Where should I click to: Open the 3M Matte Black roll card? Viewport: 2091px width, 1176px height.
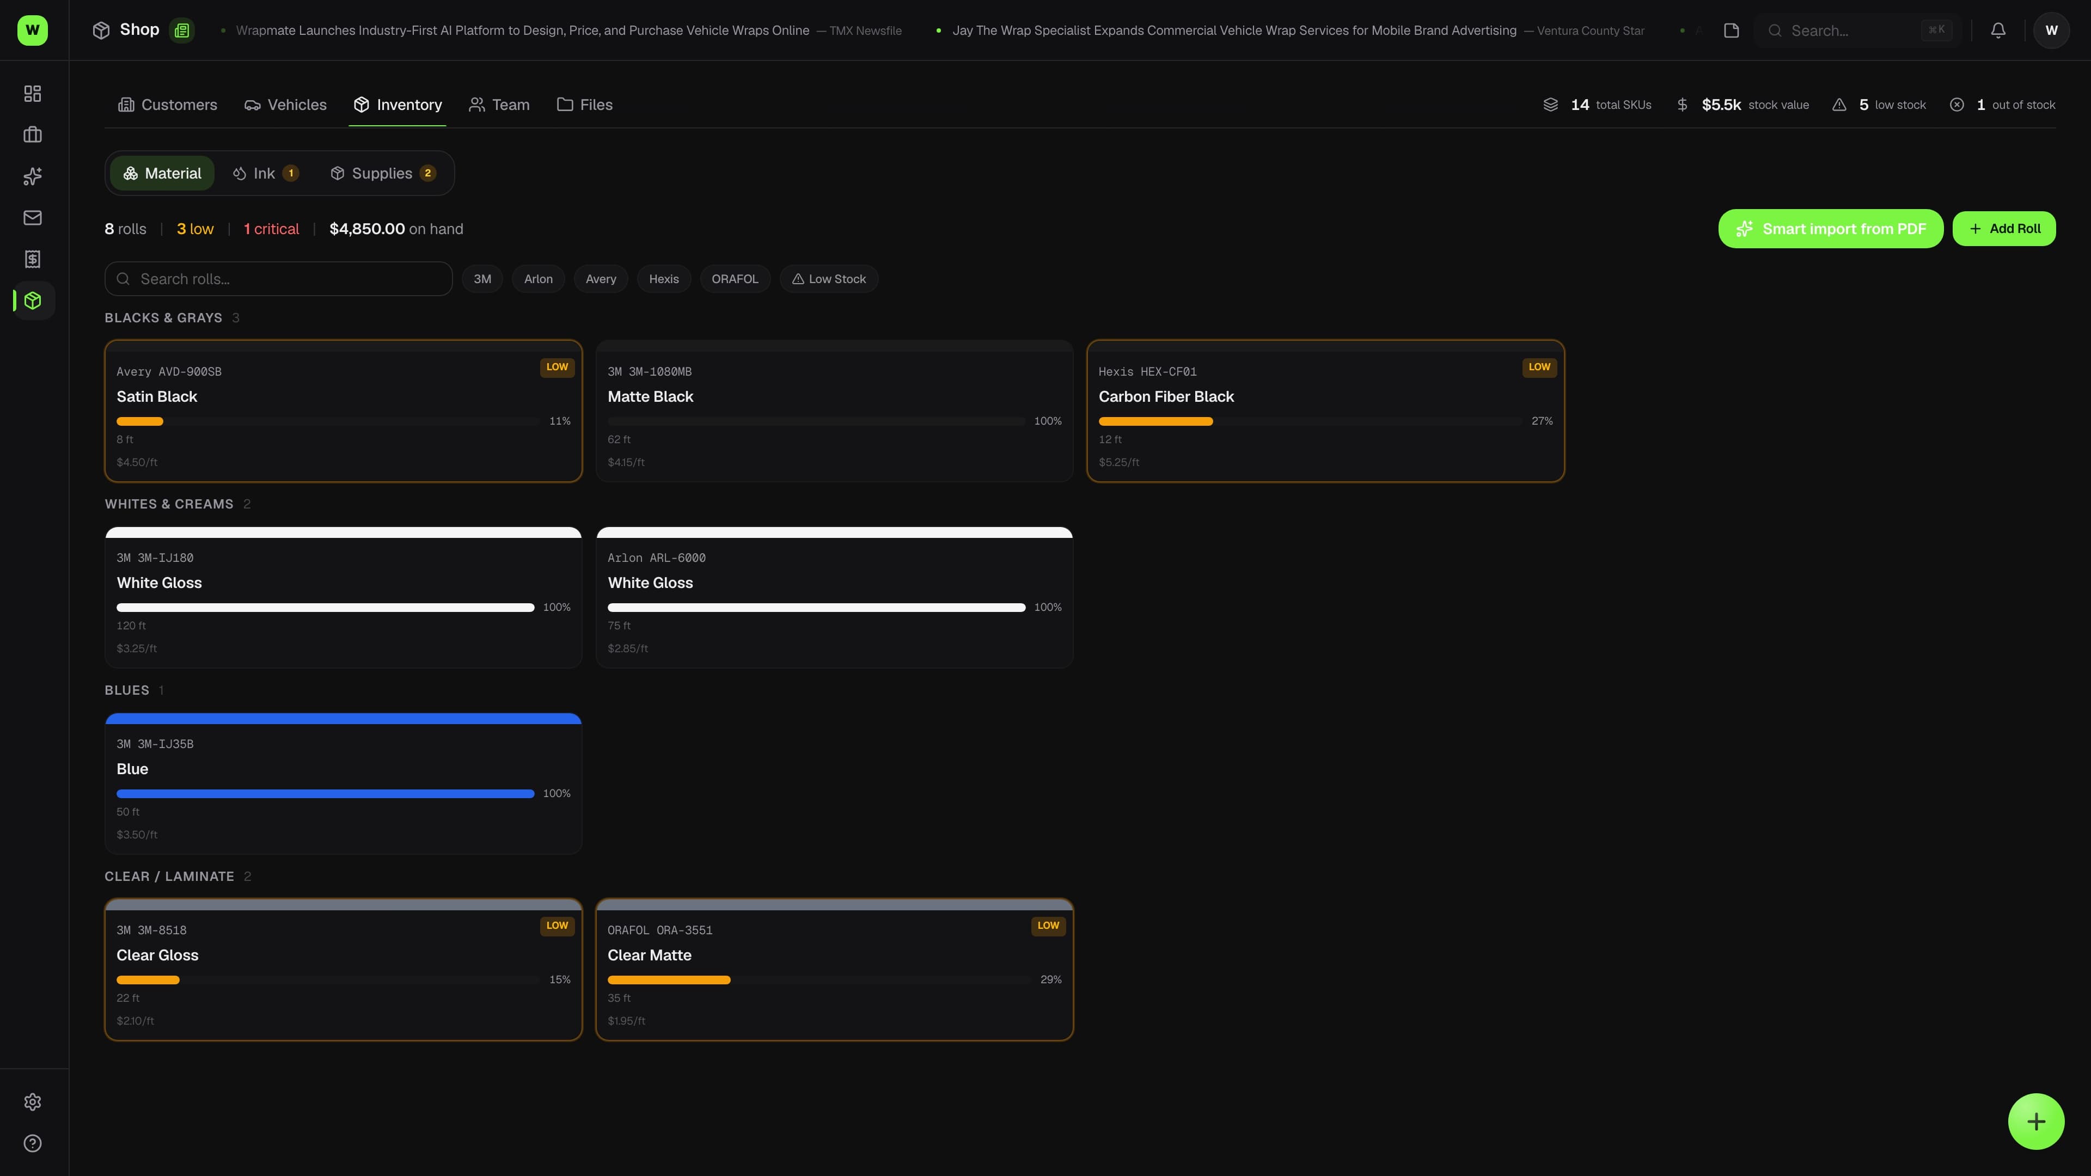point(834,411)
